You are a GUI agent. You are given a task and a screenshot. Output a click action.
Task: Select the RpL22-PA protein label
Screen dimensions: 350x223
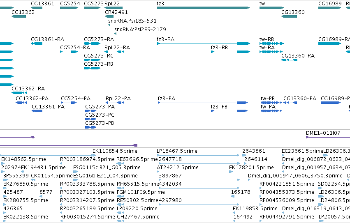(118, 98)
